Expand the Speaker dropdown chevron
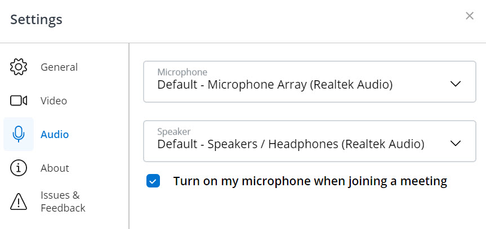486x229 pixels. tap(456, 143)
